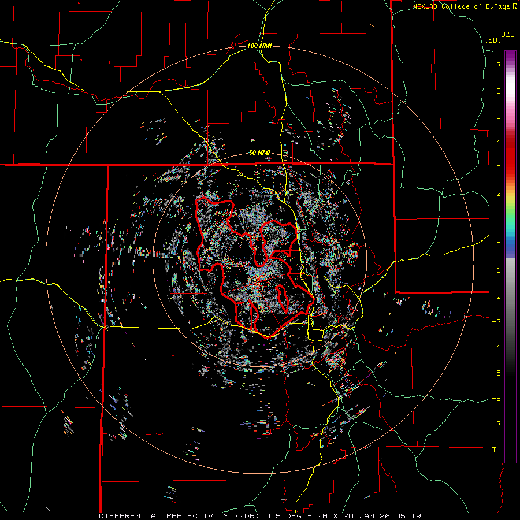The width and height of the screenshot is (520, 520).
Task: Click the DZD legend title
Action: [x=508, y=35]
